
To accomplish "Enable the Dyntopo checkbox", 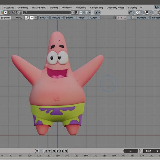I will [134, 18].
